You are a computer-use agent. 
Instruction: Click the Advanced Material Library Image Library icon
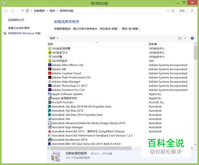(50, 123)
